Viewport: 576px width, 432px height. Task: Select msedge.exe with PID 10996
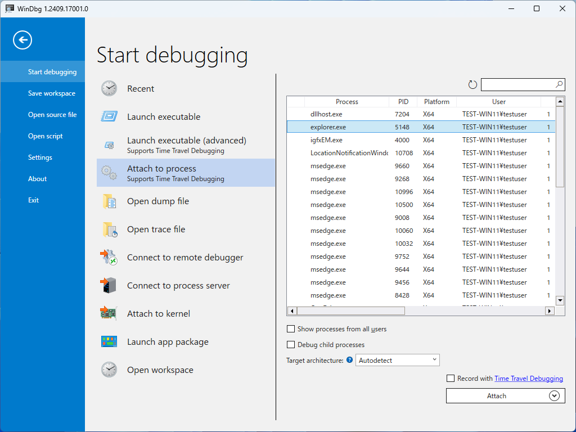point(421,192)
